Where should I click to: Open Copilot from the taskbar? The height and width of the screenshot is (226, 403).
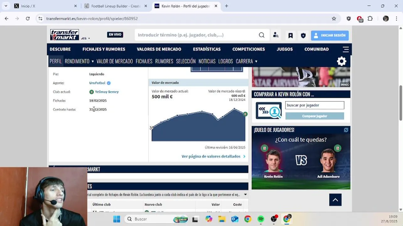(209, 219)
